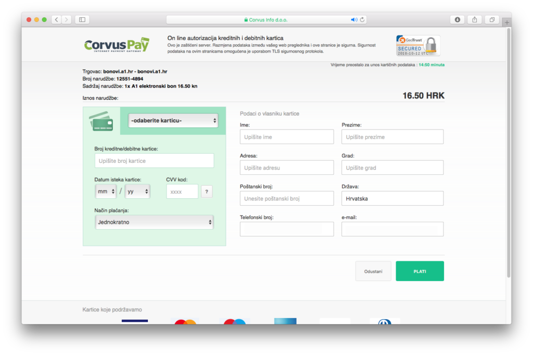Click the Država field containing Hrvatska
Viewport: 533px width, 355px height.
click(x=392, y=198)
